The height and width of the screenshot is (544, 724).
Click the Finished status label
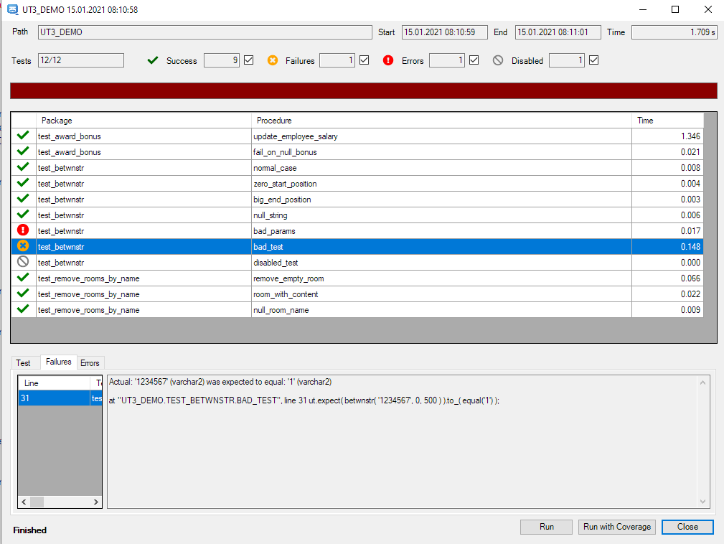(x=29, y=530)
